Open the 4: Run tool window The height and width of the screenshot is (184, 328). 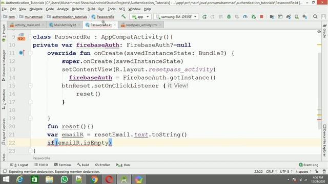pyautogui.click(x=123, y=165)
